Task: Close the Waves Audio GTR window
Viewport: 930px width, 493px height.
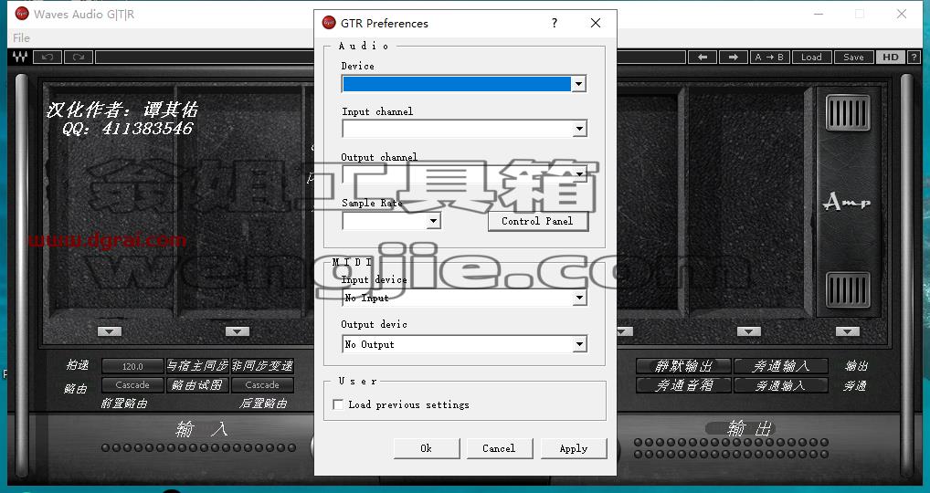Action: coord(902,14)
